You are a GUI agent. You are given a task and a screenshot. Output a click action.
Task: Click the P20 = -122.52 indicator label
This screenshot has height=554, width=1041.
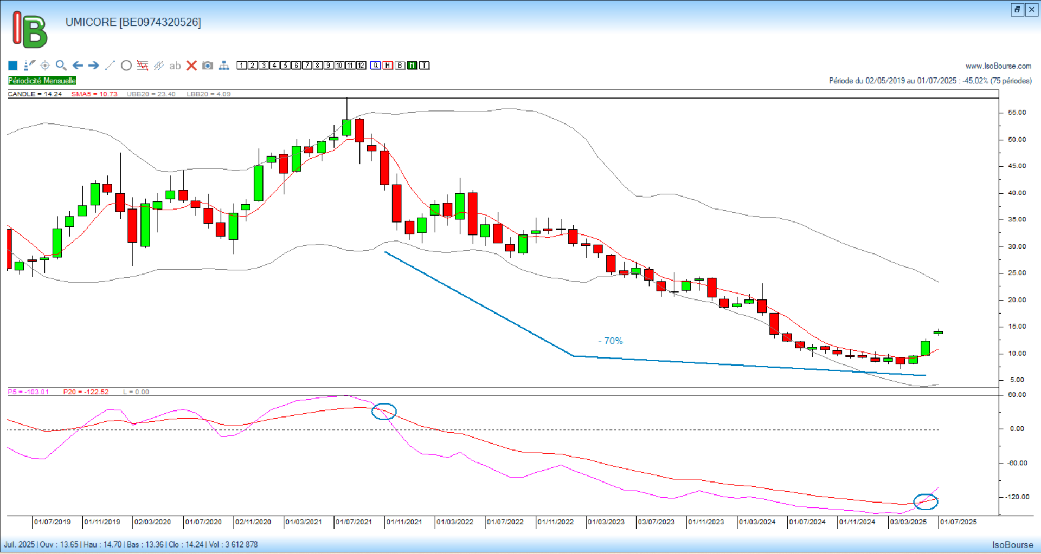pos(86,392)
